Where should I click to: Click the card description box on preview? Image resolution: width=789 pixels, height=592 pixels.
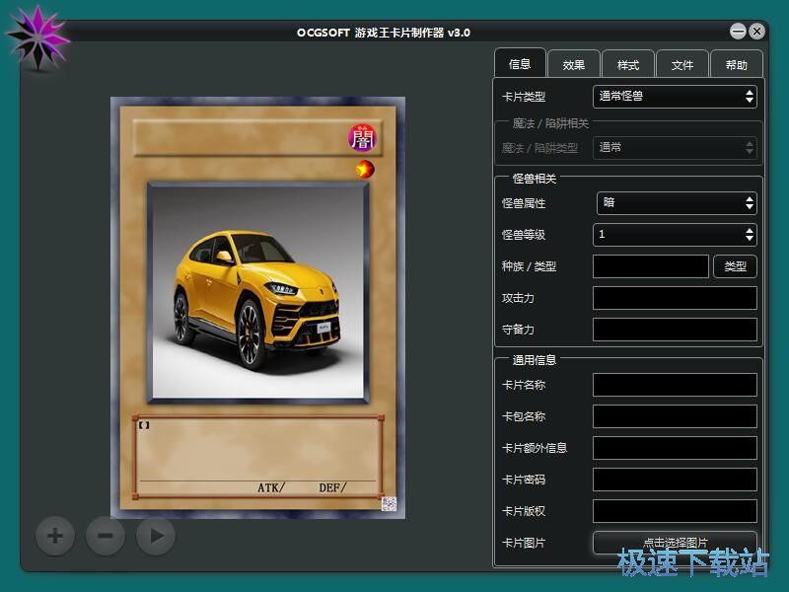[x=258, y=457]
